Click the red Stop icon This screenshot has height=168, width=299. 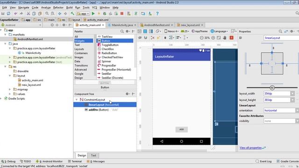click(122, 14)
